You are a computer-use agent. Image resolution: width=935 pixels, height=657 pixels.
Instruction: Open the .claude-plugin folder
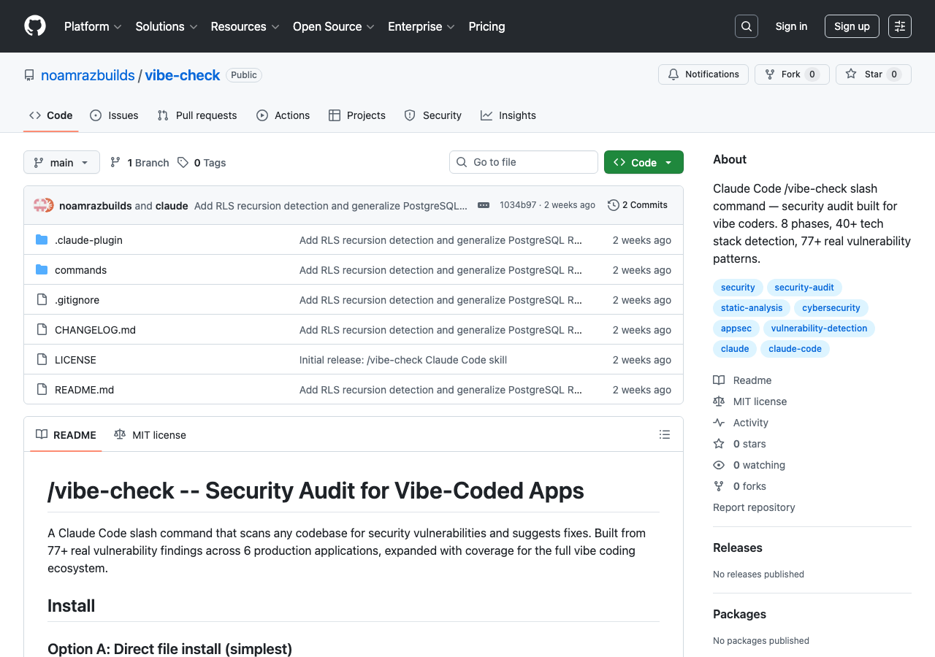click(x=88, y=240)
